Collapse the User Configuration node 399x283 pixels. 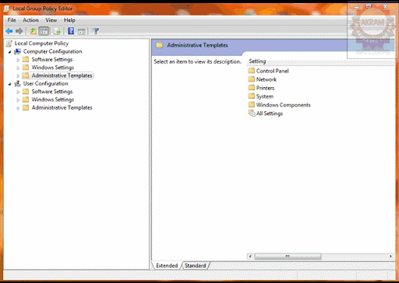10,84
